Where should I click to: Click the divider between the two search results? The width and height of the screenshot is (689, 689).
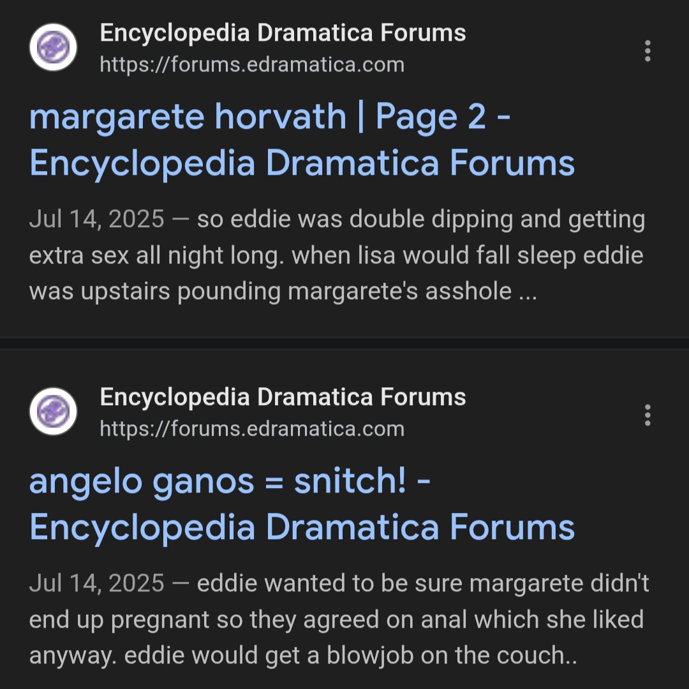pyautogui.click(x=344, y=343)
